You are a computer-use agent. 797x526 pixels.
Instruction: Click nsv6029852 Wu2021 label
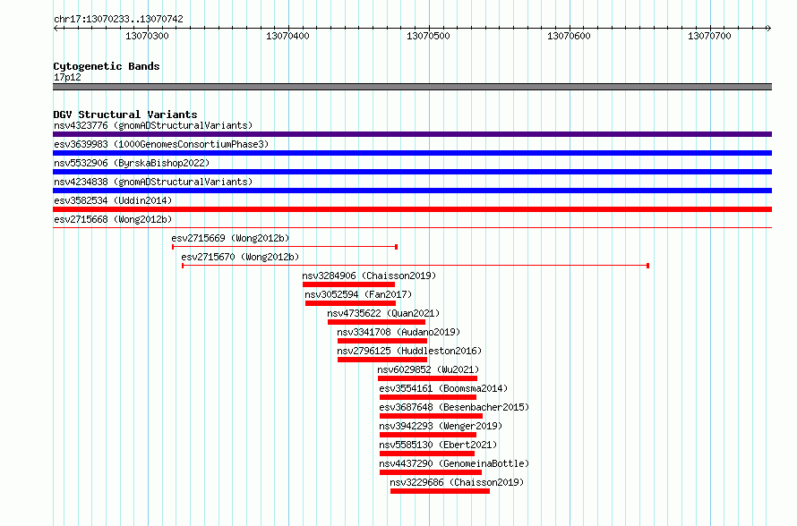tap(428, 369)
